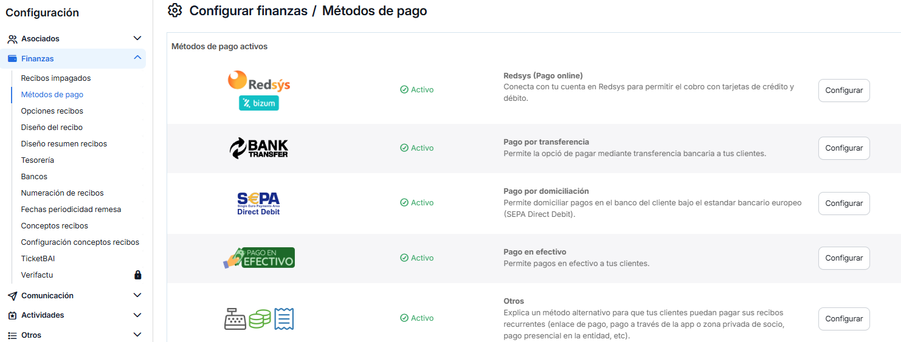Open Fechas periodicidad remesa
Screen dimensions: 901x342
(x=71, y=210)
